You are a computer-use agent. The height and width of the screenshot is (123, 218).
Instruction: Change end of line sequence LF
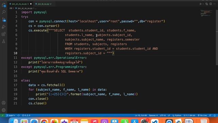[169, 115]
